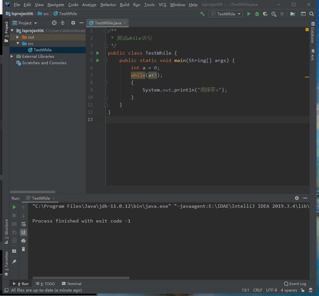Toggle scroll to end in Run console
The image size is (319, 296).
click(x=23, y=232)
